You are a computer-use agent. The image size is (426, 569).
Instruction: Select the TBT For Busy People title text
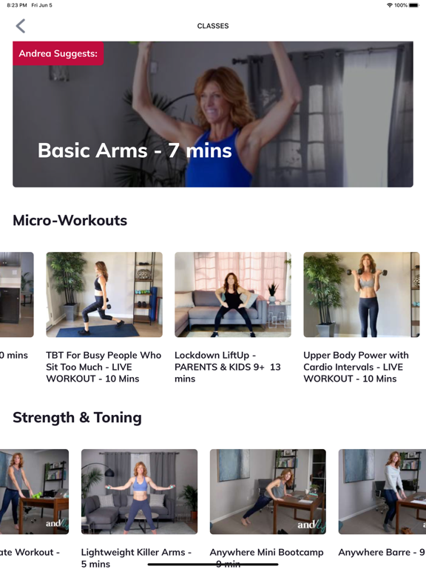[x=104, y=367]
